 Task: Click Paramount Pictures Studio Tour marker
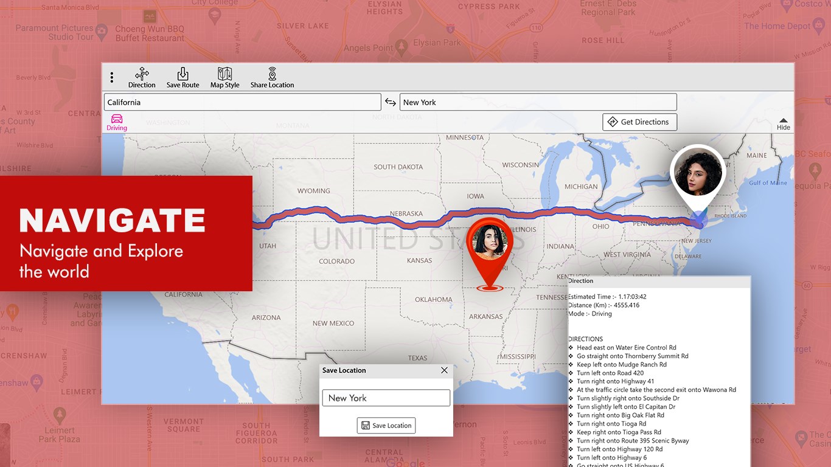(x=102, y=30)
